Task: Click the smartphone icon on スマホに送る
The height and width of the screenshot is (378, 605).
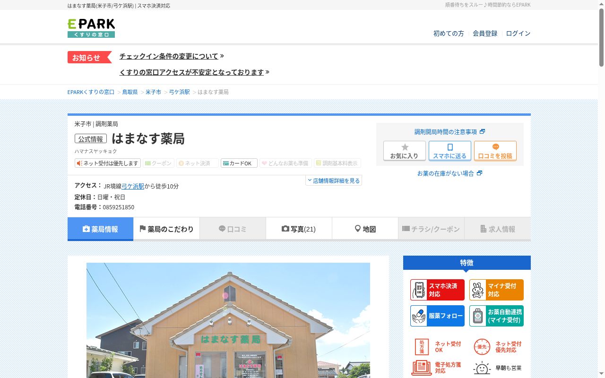Action: pos(450,147)
